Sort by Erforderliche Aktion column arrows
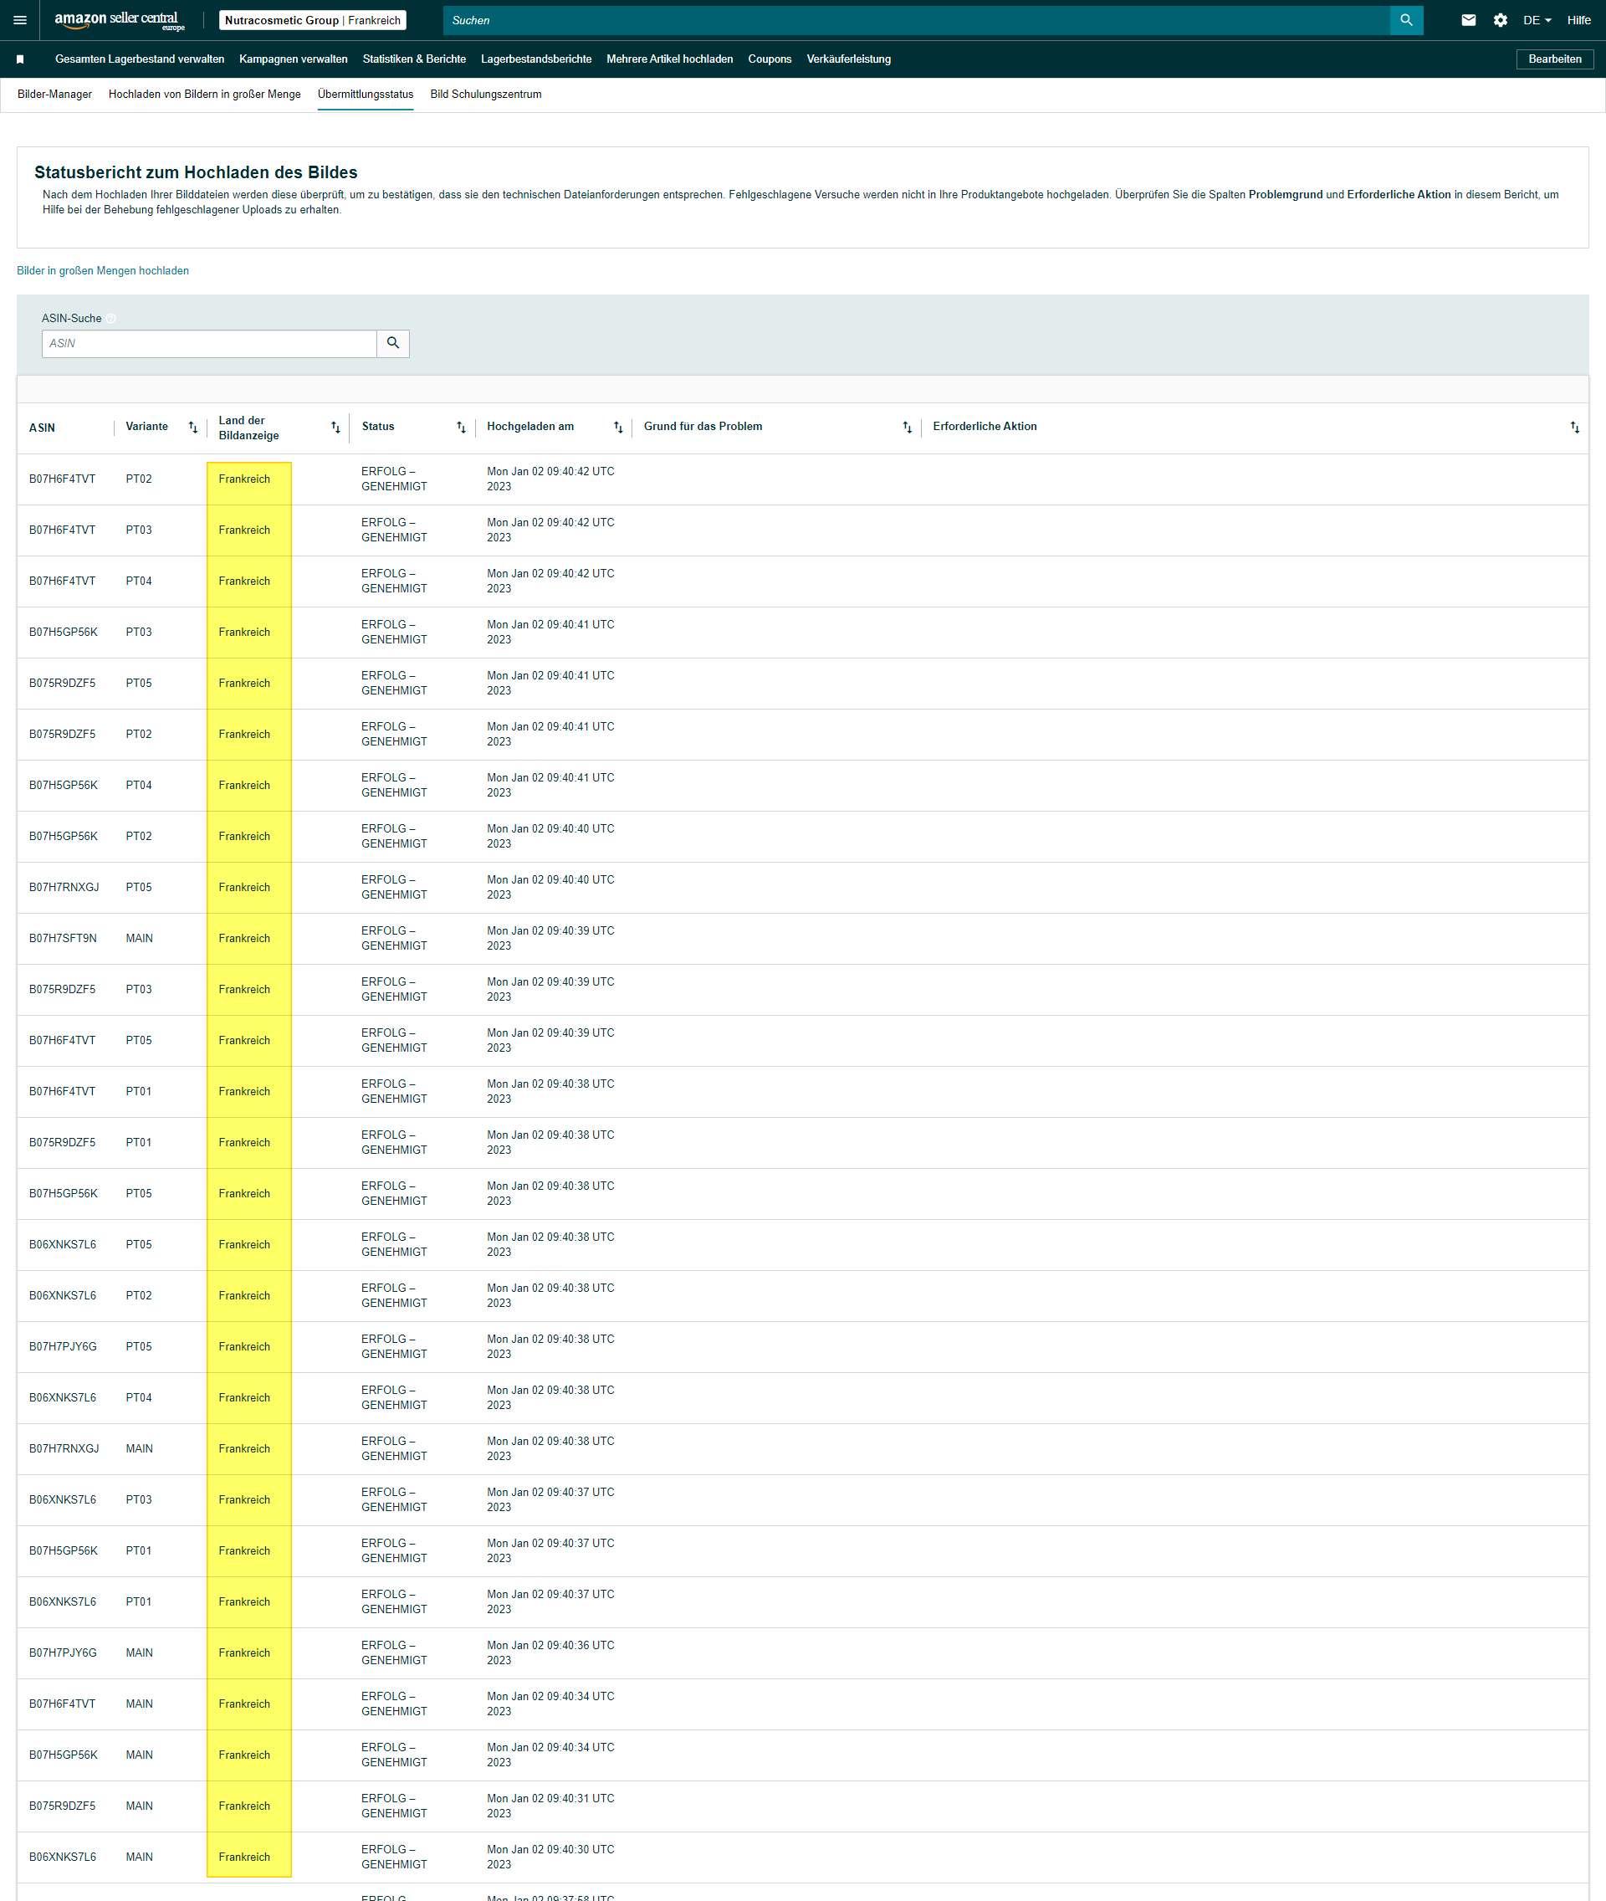This screenshot has width=1606, height=1901. click(1574, 428)
